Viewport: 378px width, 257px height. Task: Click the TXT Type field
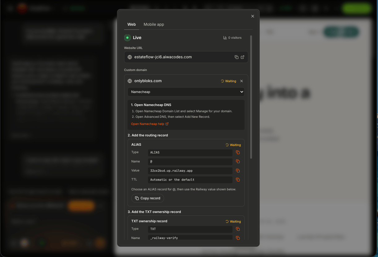(x=190, y=229)
